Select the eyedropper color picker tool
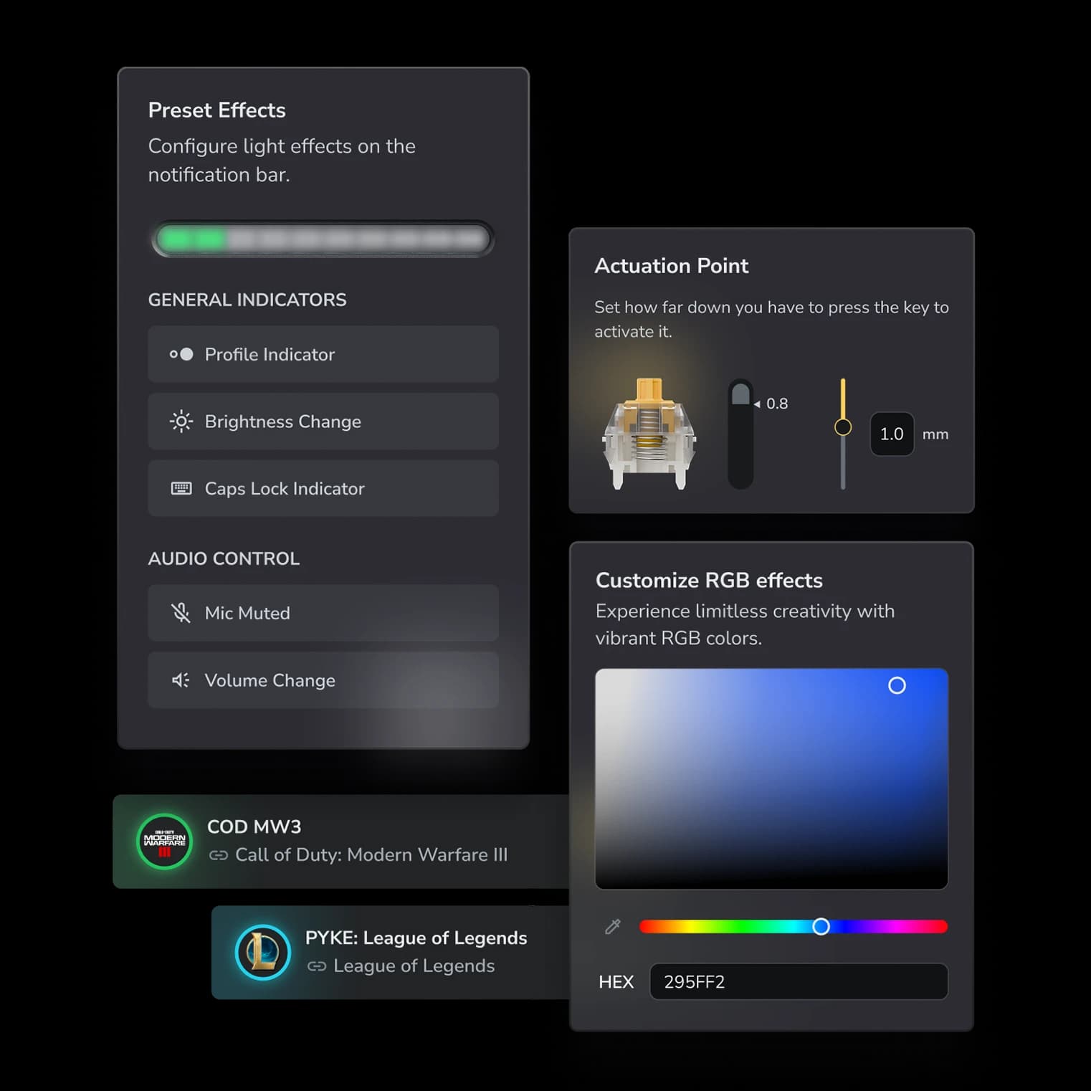 [x=612, y=927]
